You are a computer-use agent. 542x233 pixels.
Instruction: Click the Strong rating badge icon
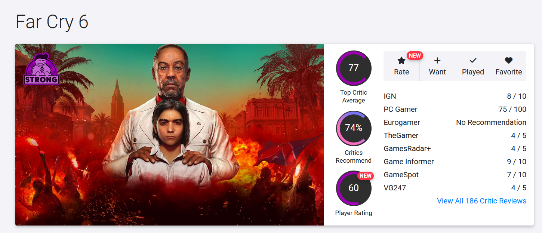pos(41,70)
